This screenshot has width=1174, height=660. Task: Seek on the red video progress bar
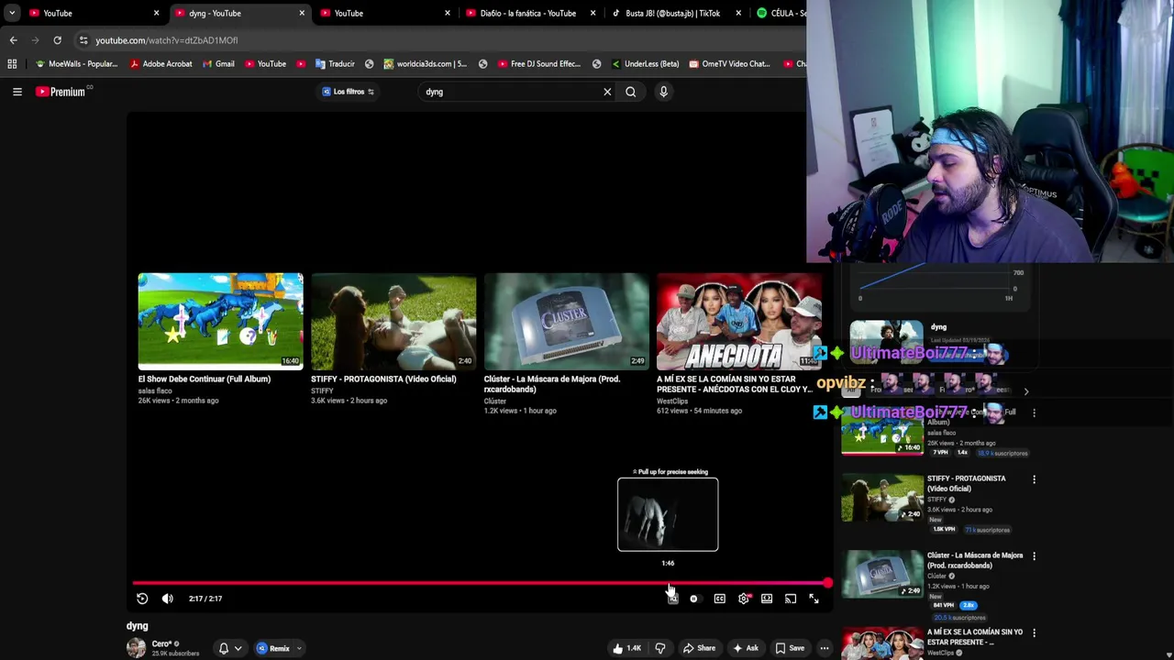(x=482, y=583)
